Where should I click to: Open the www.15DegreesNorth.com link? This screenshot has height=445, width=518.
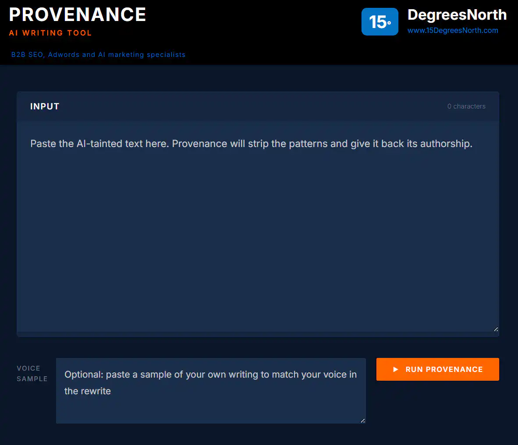[453, 30]
